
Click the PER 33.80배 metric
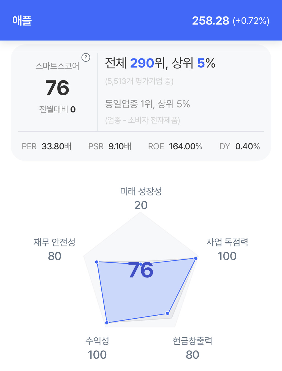coord(47,146)
